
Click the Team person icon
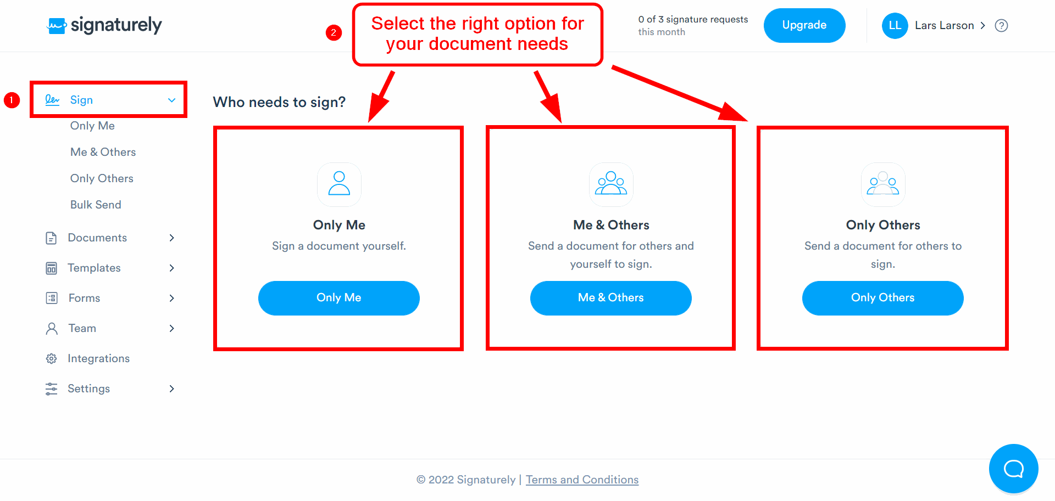(52, 328)
